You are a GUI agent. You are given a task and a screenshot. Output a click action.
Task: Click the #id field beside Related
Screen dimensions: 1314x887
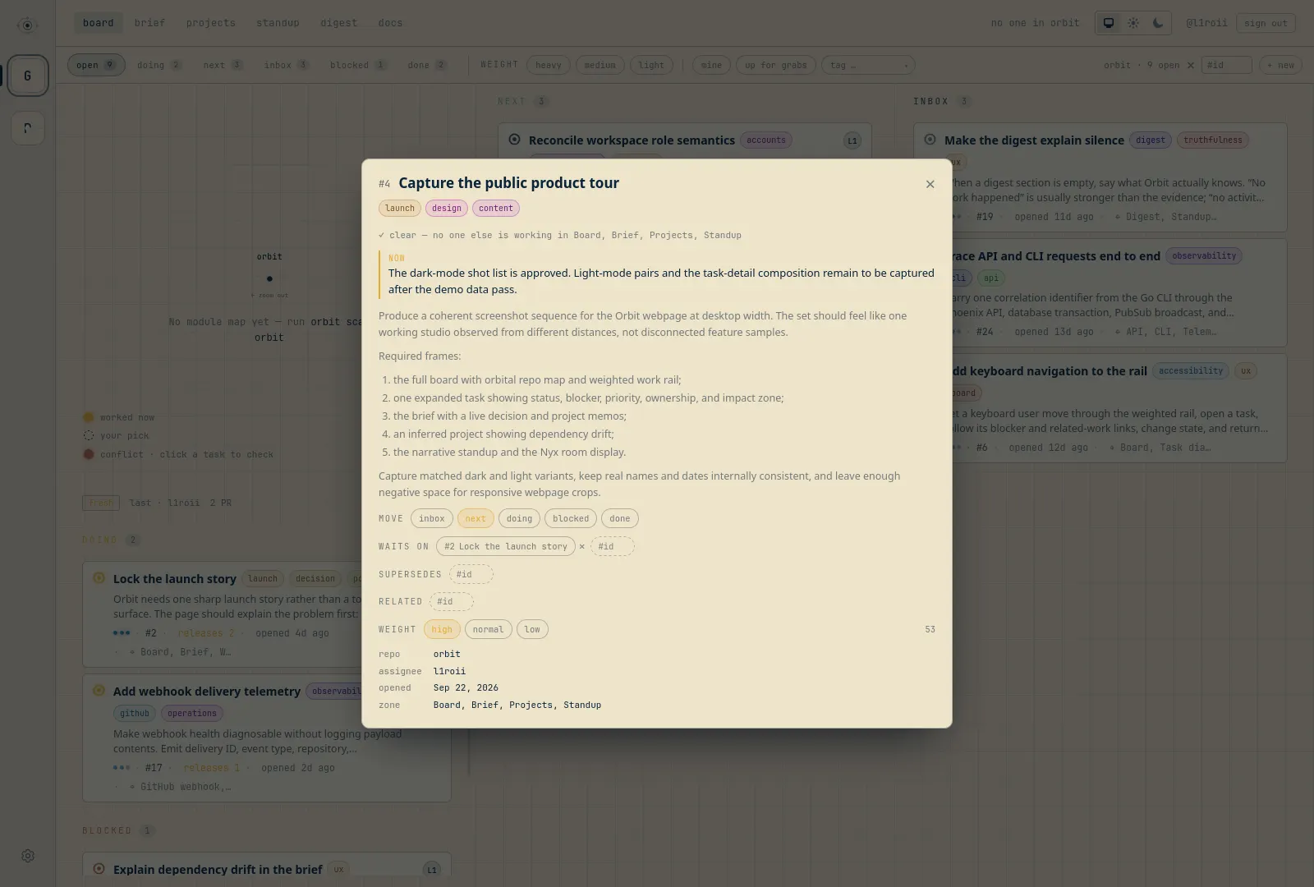(x=451, y=601)
